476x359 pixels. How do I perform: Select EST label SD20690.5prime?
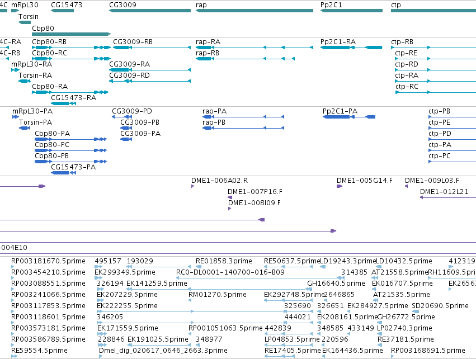tap(440, 305)
